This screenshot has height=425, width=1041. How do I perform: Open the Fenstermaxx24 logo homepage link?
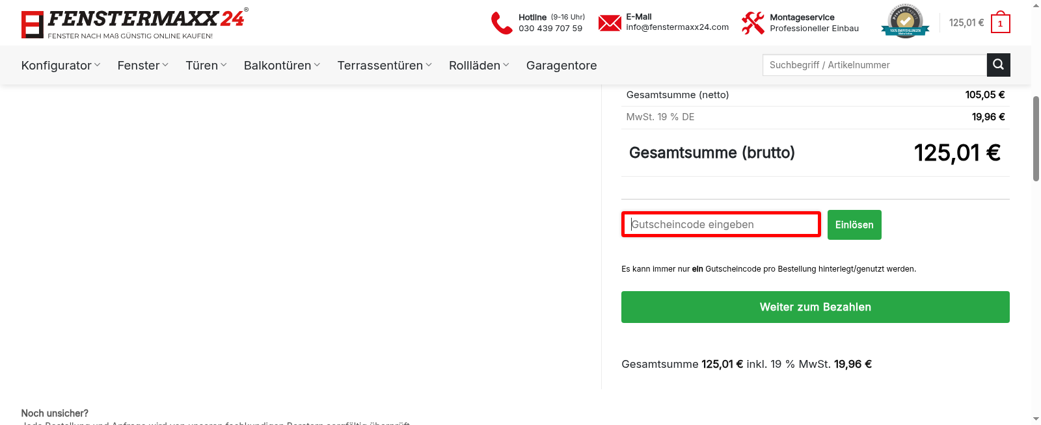click(135, 24)
